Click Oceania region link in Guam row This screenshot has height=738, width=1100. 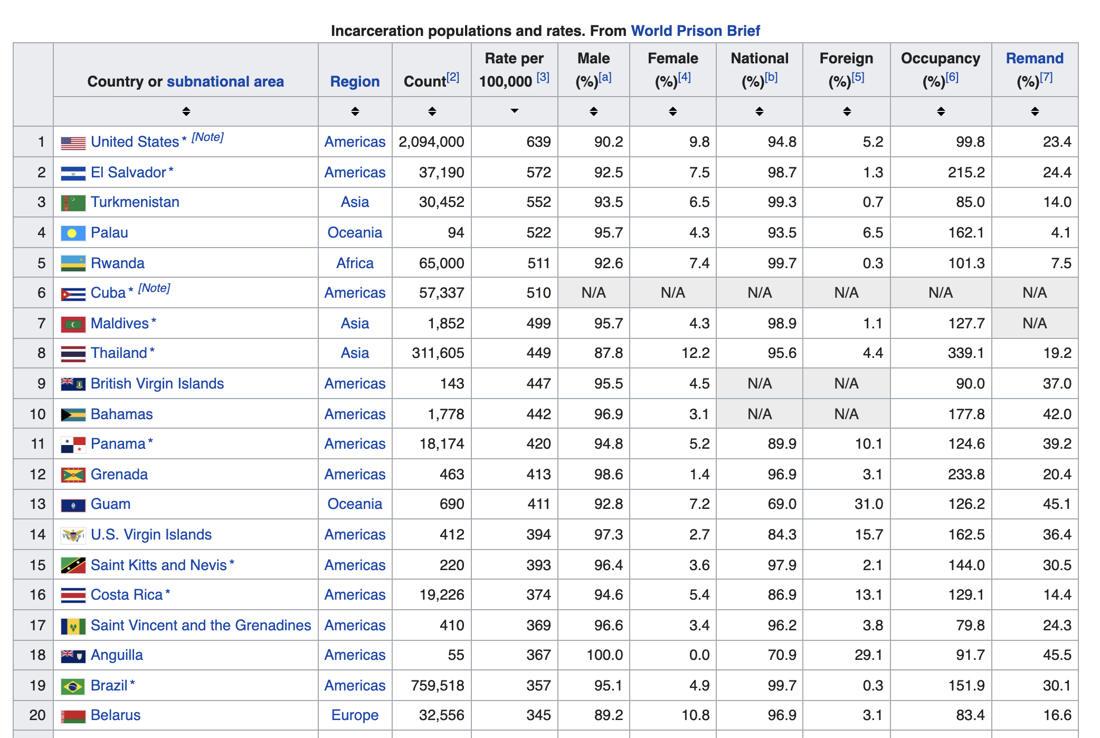click(355, 504)
